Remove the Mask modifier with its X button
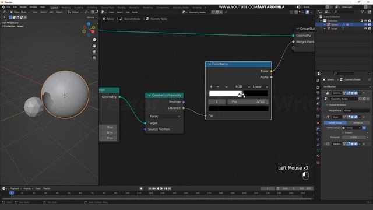This screenshot has width=373, height=210. pos(364,117)
